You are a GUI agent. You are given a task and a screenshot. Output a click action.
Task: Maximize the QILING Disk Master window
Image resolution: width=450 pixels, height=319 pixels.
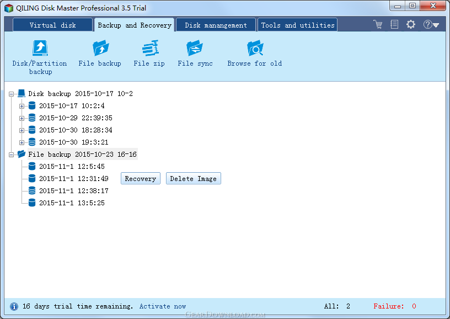tap(413, 6)
